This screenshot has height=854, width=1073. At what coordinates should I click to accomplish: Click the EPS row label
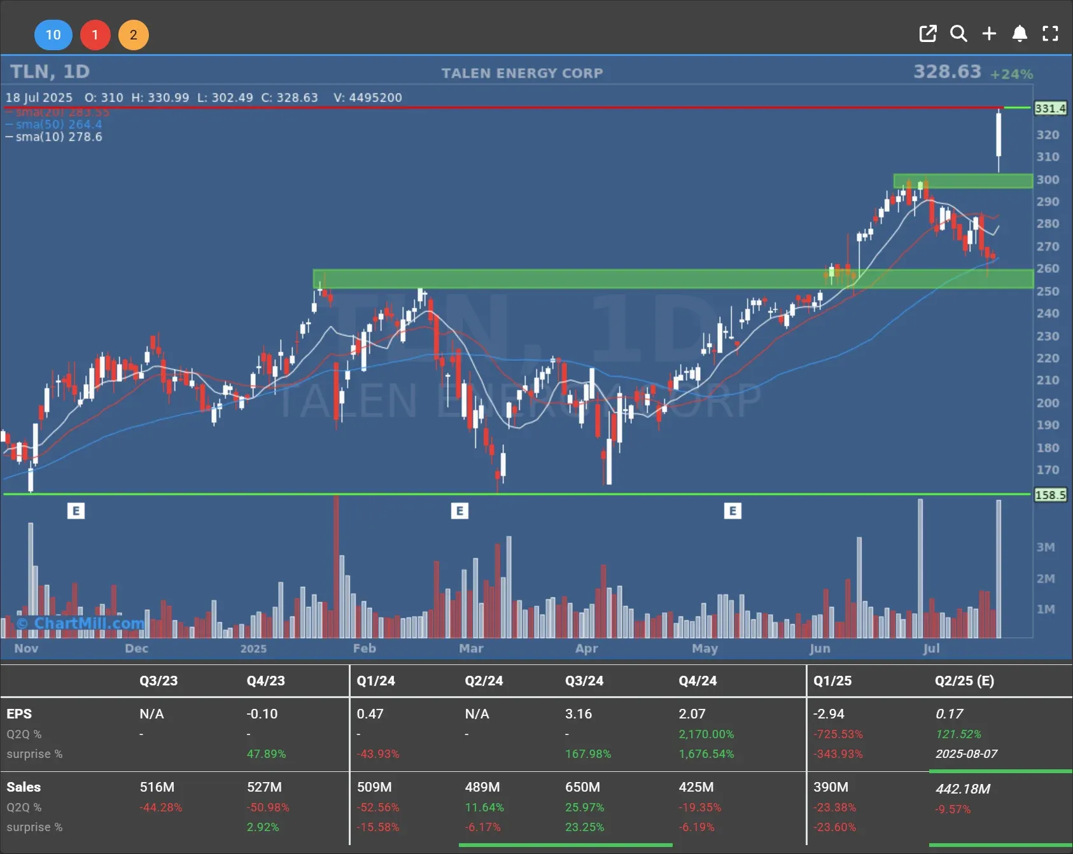click(x=19, y=713)
